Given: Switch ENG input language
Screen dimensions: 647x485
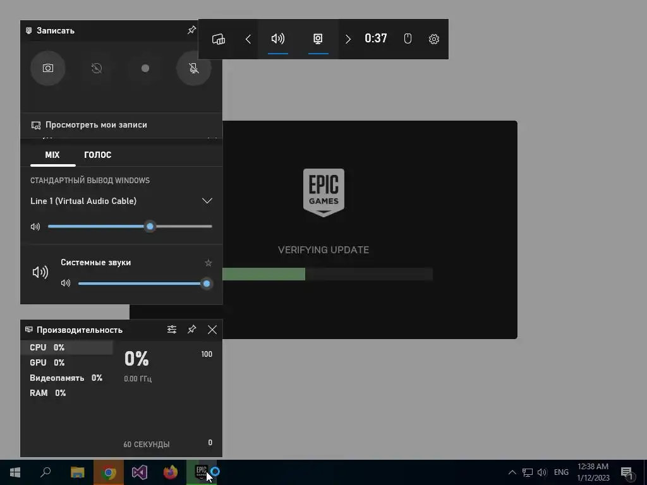Looking at the screenshot, I should tap(561, 472).
